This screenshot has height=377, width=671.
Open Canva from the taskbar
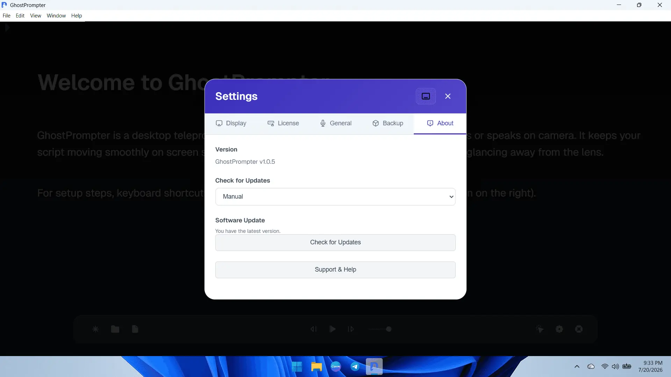(335, 367)
